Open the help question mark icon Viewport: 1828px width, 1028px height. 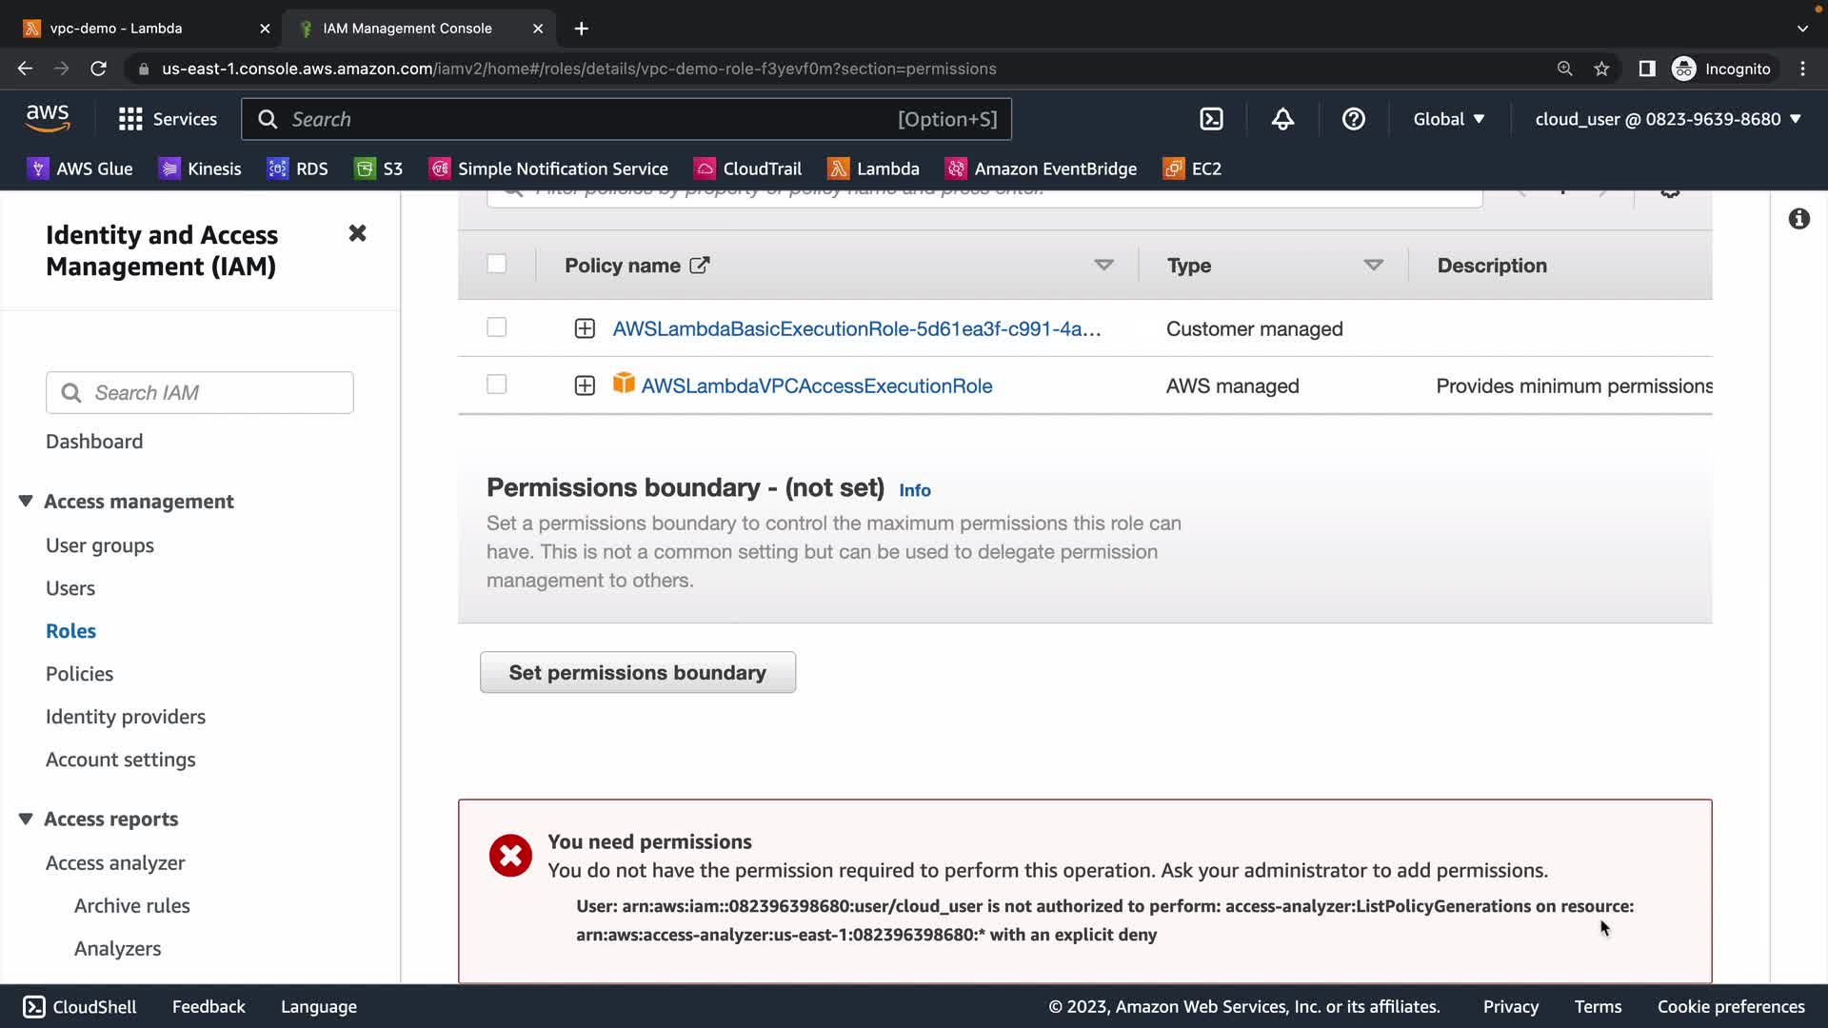(x=1353, y=119)
